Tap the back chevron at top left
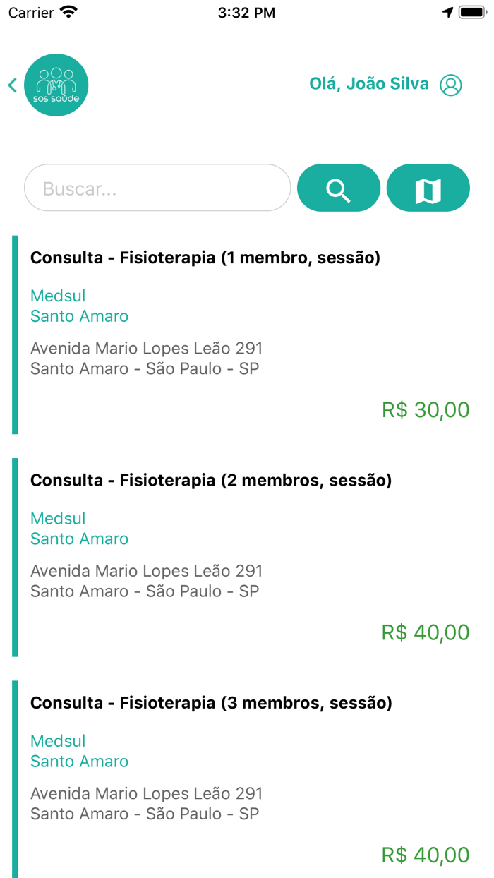494x878 pixels. [12, 84]
